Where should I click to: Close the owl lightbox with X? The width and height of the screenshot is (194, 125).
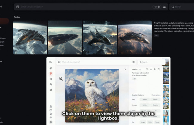[125, 69]
